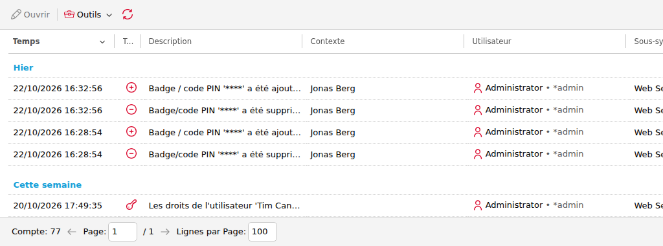Click the Lignes par Page input field
The width and height of the screenshot is (663, 246).
pyautogui.click(x=263, y=232)
